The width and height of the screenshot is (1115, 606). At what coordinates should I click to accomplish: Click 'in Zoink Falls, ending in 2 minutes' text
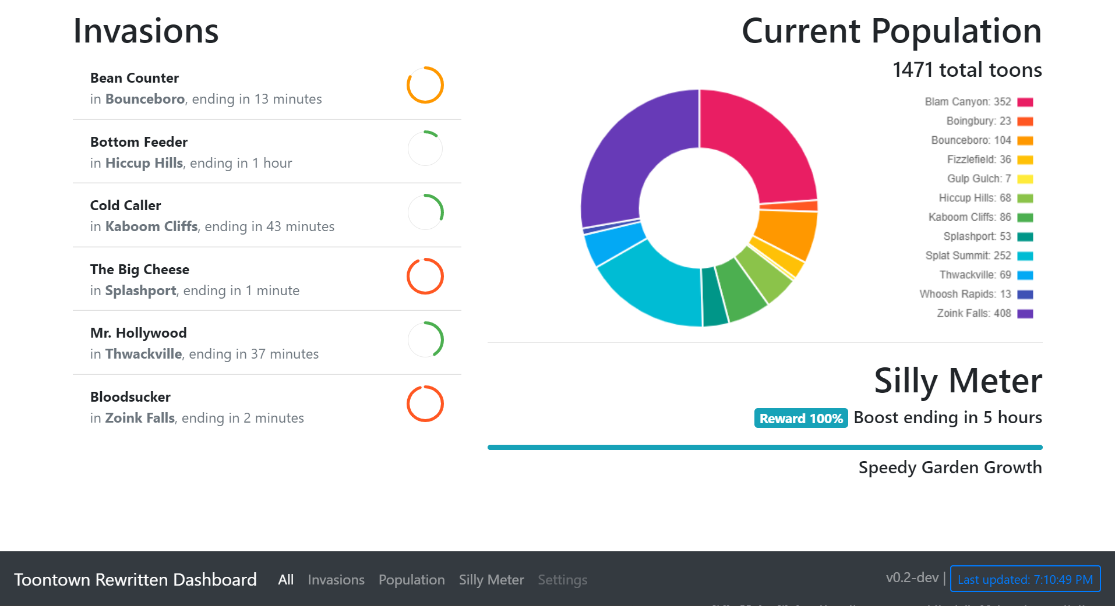[x=197, y=418]
